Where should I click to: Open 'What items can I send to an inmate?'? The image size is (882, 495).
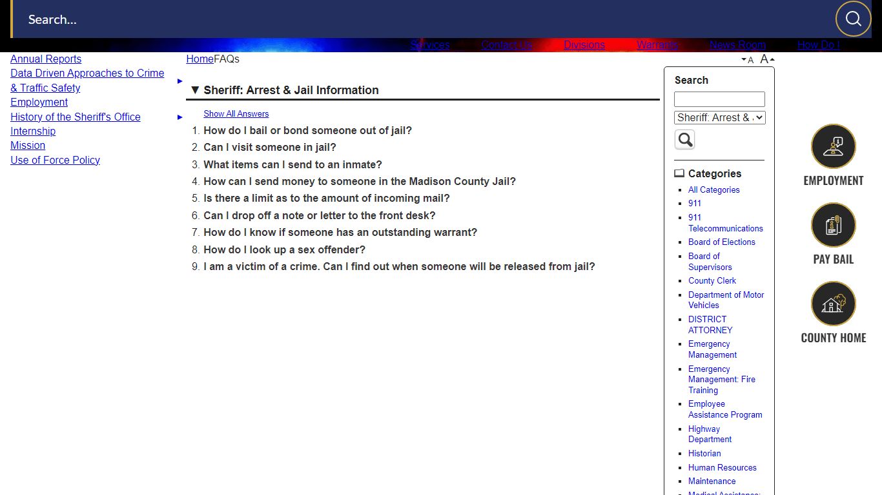tap(292, 165)
